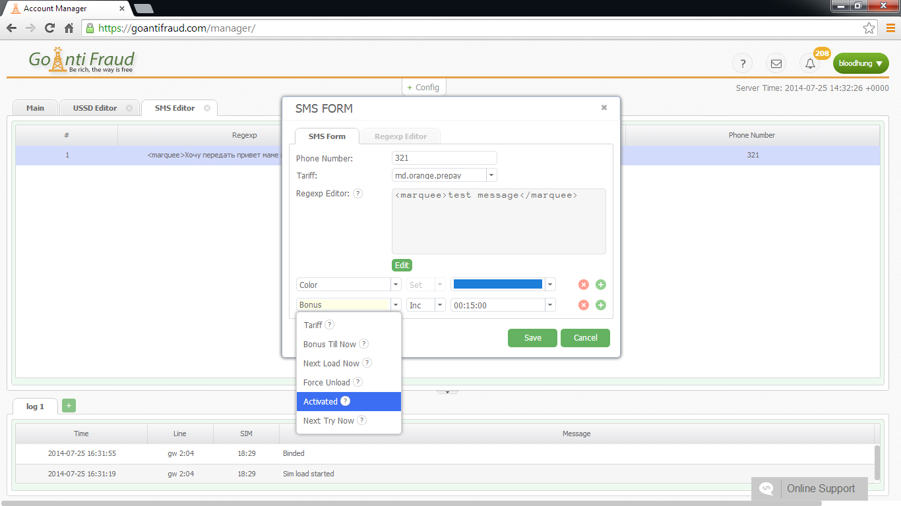Close the SMS FORM dialog with X
Image resolution: width=901 pixels, height=506 pixels.
point(604,107)
